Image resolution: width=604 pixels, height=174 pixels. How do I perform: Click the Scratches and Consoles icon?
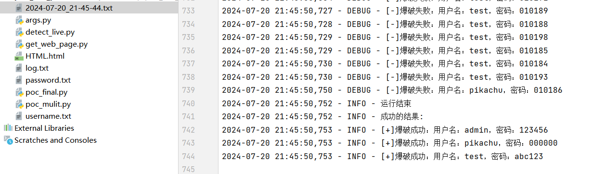point(8,140)
